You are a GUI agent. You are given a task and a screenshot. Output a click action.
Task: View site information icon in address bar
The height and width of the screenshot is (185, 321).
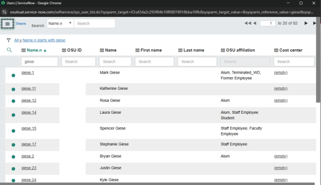tap(5, 12)
